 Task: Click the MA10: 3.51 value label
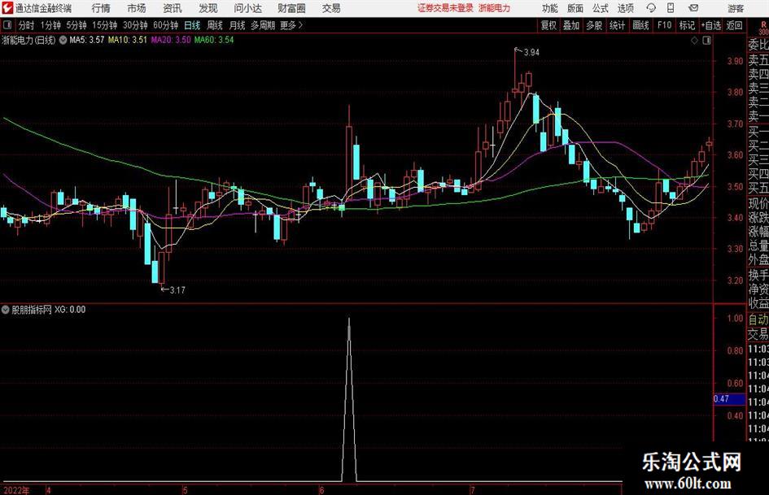(128, 40)
